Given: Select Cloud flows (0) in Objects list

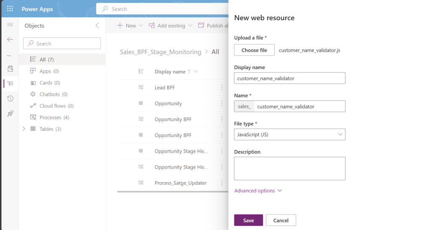Looking at the screenshot, I should pos(56,106).
